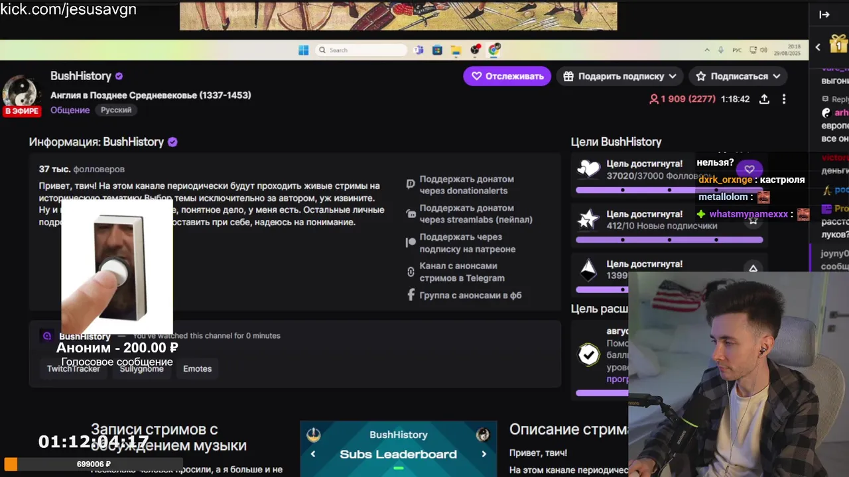
Task: Click the streamlabs icon
Action: tap(411, 213)
